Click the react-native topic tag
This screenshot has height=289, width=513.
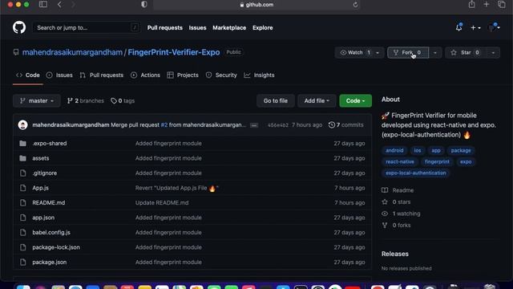[400, 161]
